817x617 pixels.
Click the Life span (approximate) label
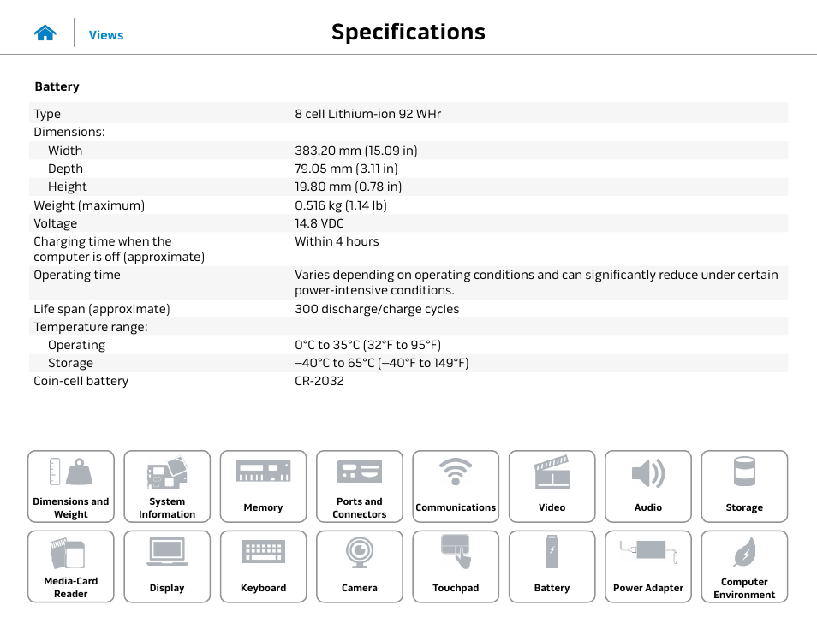(x=102, y=309)
